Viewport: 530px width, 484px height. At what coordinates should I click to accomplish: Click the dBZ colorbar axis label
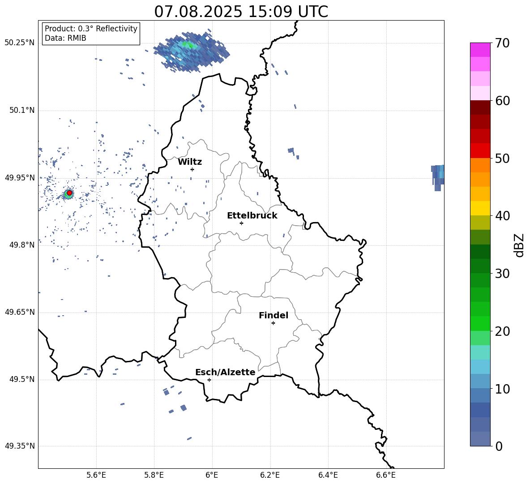tap(520, 245)
